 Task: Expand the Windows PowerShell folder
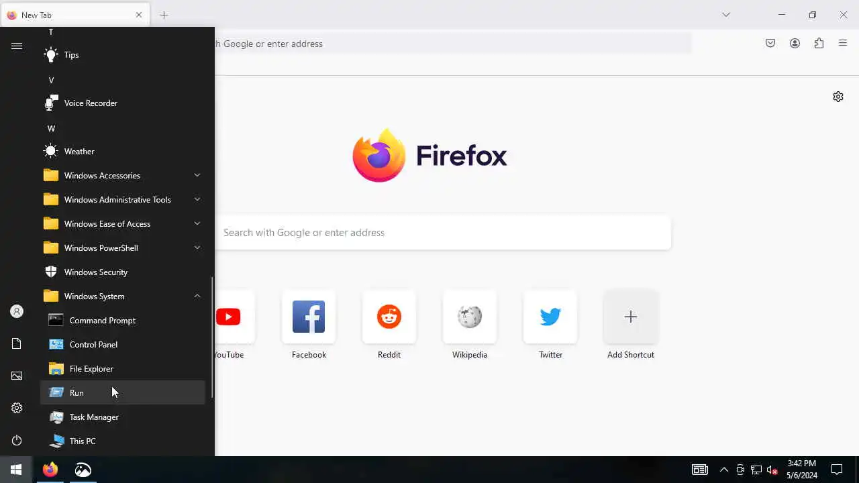click(x=123, y=248)
